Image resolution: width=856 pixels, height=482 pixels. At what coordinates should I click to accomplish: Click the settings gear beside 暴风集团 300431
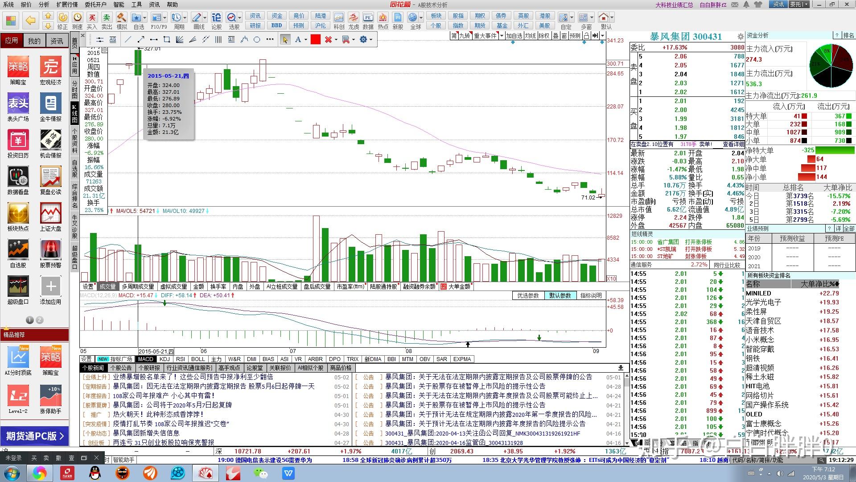coord(741,37)
